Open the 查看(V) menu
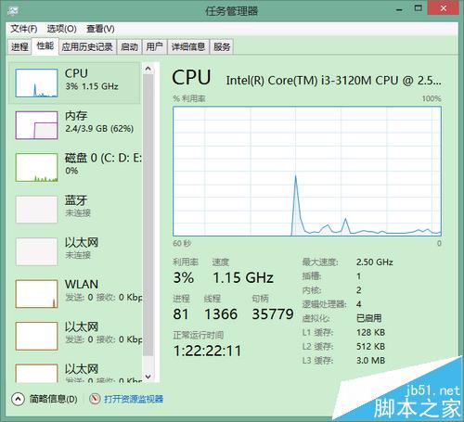The image size is (464, 422). coord(100,29)
